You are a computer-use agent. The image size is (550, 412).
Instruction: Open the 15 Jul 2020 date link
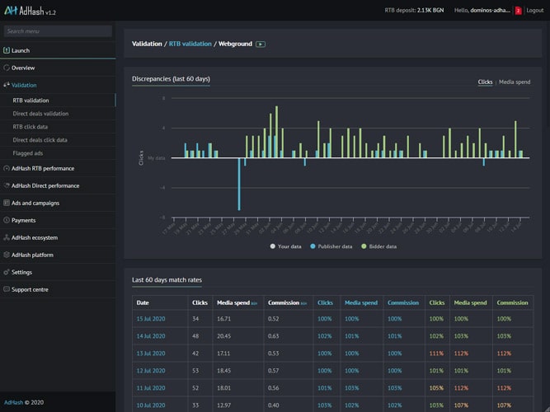(x=150, y=318)
